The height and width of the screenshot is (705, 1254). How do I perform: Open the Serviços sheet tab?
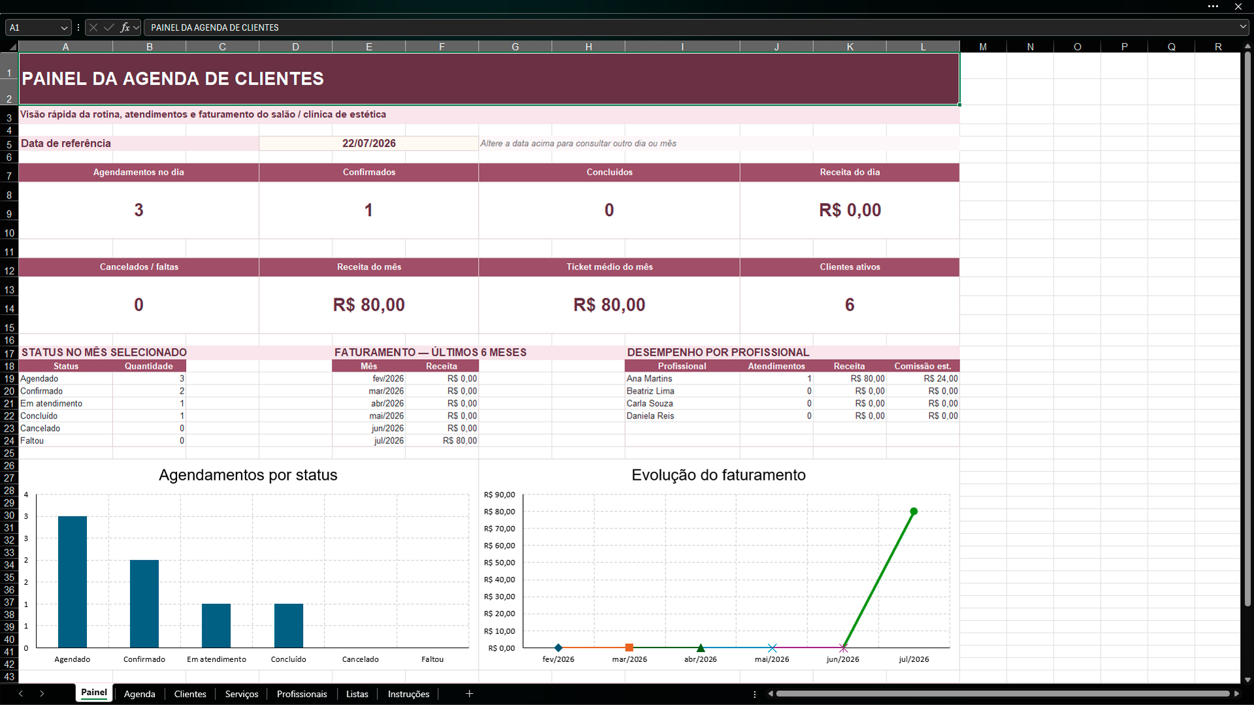click(242, 694)
